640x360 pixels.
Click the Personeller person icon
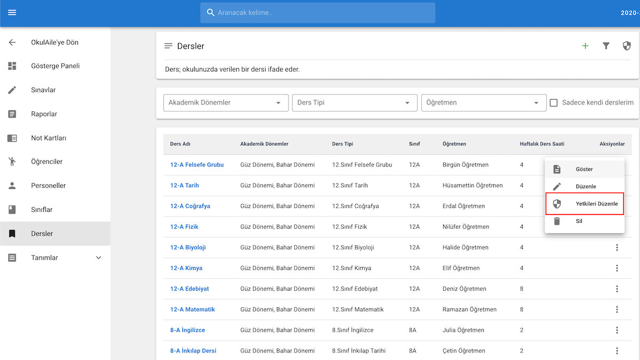pyautogui.click(x=12, y=186)
